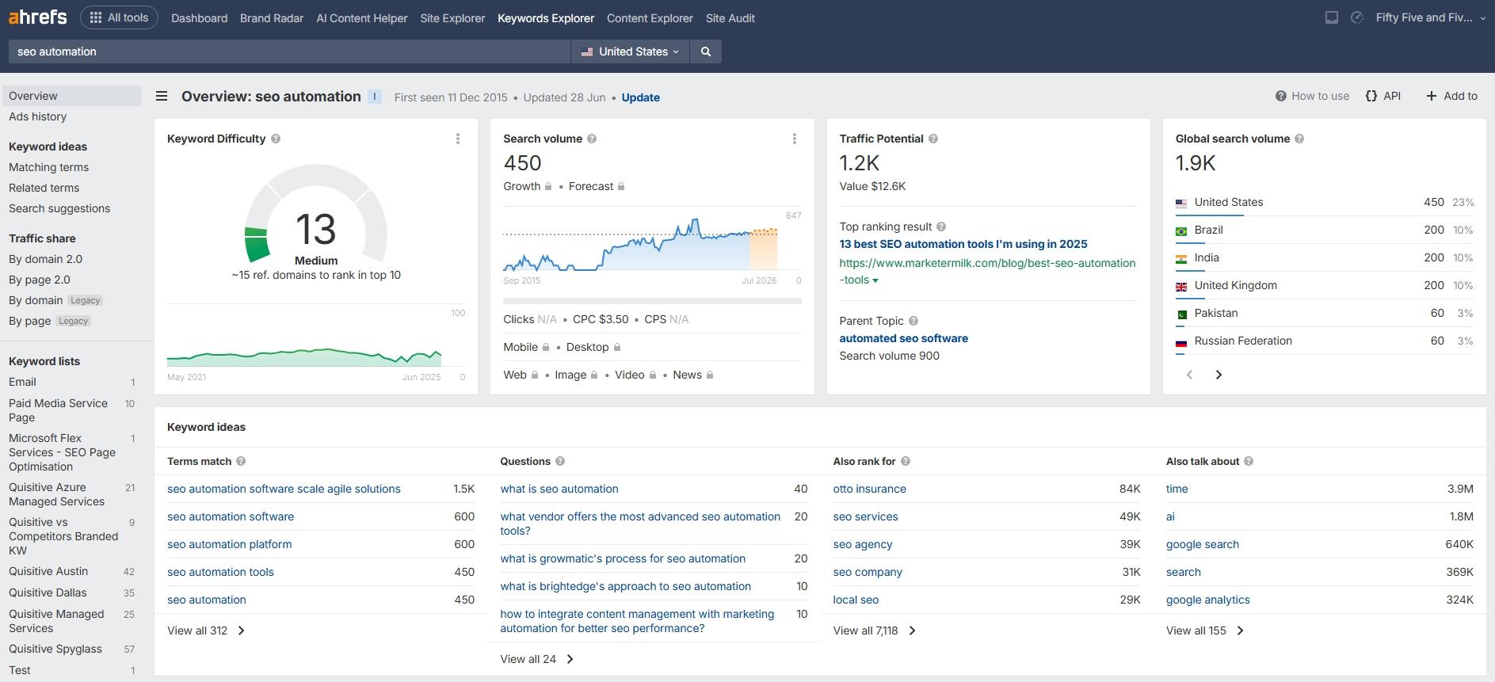Click the help icon beside Keyword Difficulty
The height and width of the screenshot is (682, 1495).
(x=276, y=139)
